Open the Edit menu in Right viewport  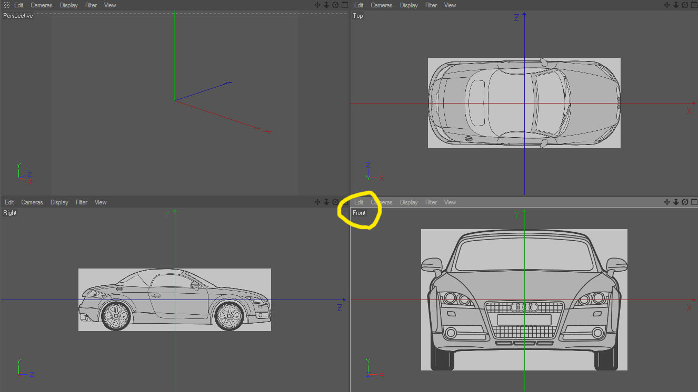pos(9,202)
